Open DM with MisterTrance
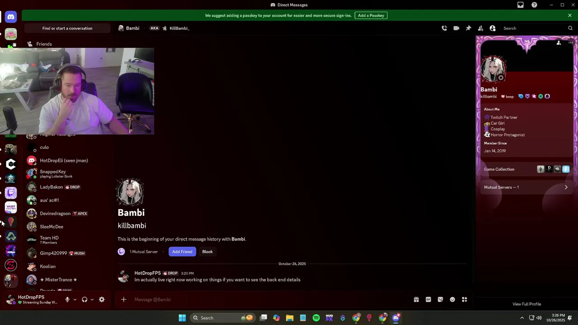Image resolution: width=578 pixels, height=325 pixels. [x=68, y=279]
